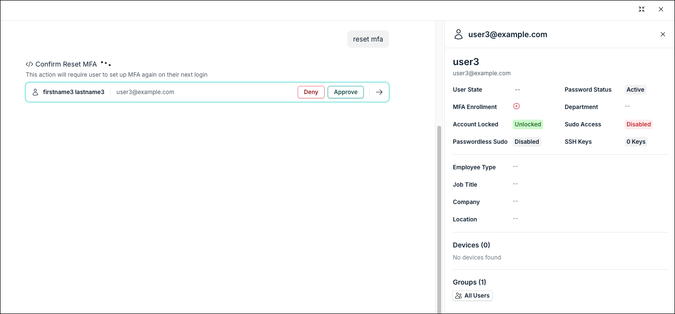
Task: Click the chat panel vertical scrollbar
Action: (439, 217)
